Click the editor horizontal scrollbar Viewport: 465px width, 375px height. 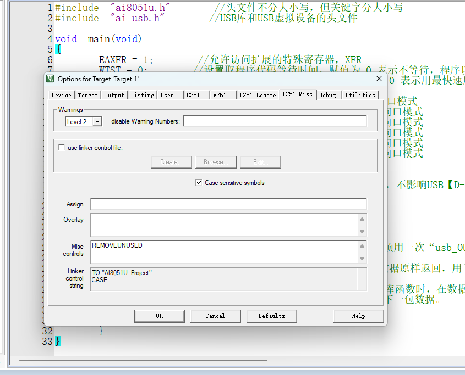(143, 361)
